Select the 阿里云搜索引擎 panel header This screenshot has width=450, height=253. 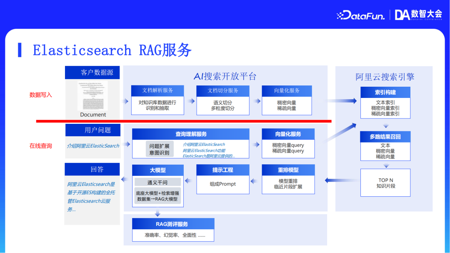coord(385,76)
